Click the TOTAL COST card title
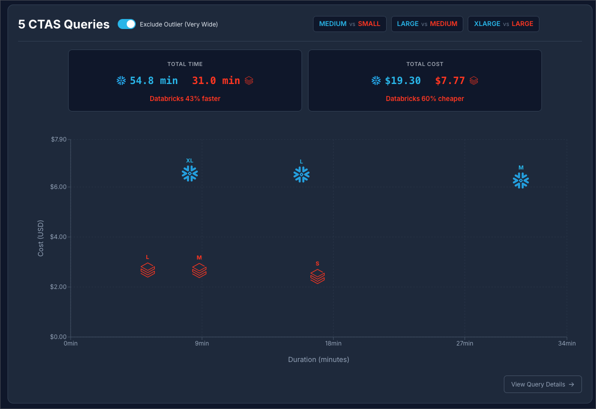The image size is (596, 409). click(425, 64)
